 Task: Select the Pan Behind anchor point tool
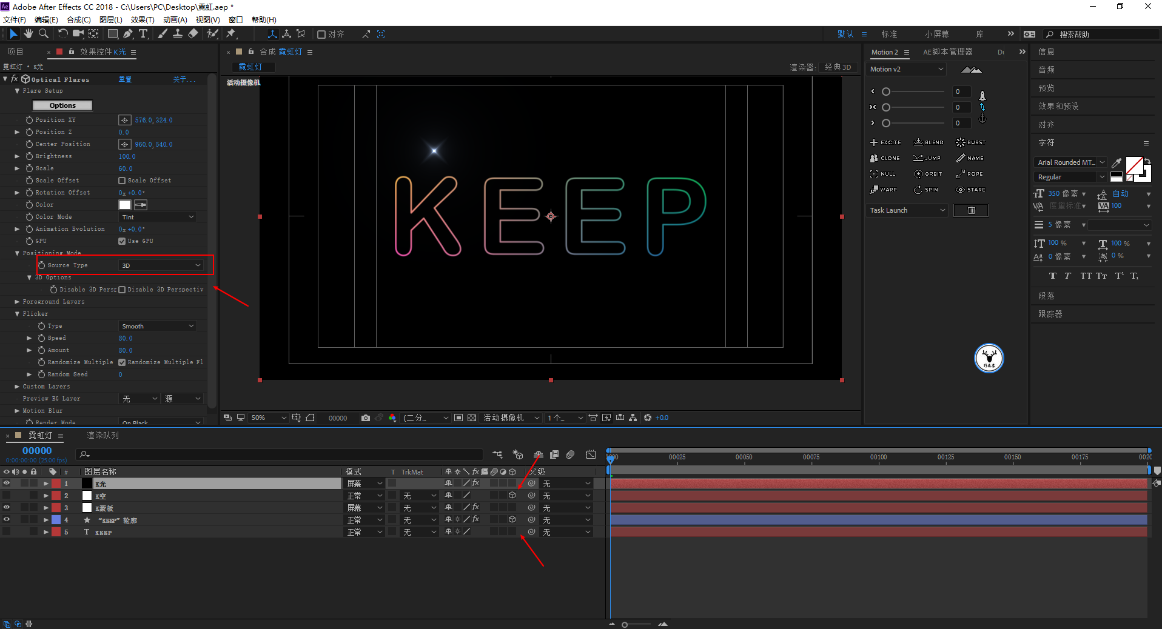(94, 34)
